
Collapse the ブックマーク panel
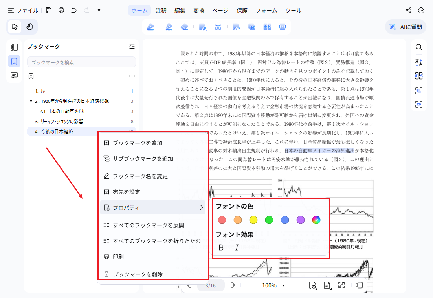132,46
